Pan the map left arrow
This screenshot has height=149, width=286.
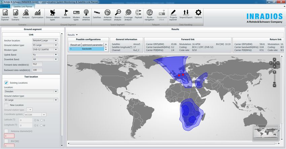click(x=271, y=63)
